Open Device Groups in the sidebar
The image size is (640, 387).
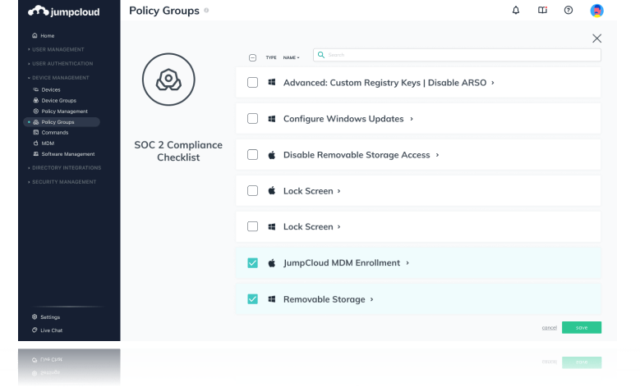(54, 100)
